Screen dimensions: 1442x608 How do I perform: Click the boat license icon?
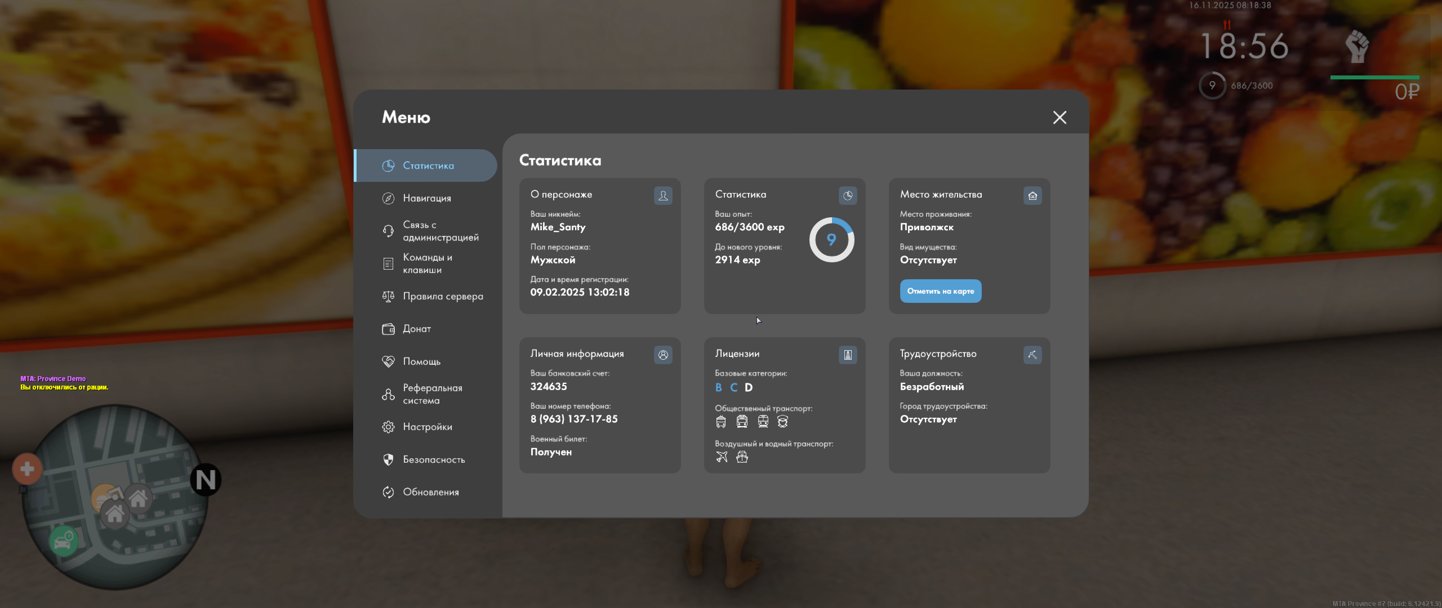tap(742, 457)
